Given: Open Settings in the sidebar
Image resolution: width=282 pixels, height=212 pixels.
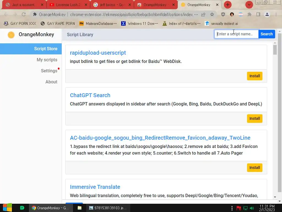Looking at the screenshot, I should pyautogui.click(x=49, y=71).
